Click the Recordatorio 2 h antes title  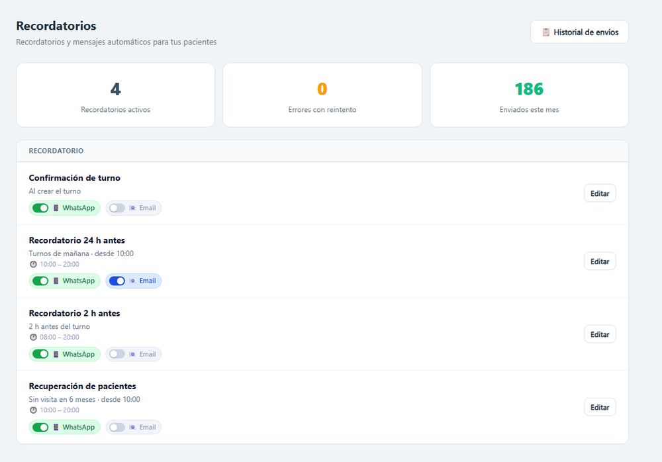click(x=74, y=313)
